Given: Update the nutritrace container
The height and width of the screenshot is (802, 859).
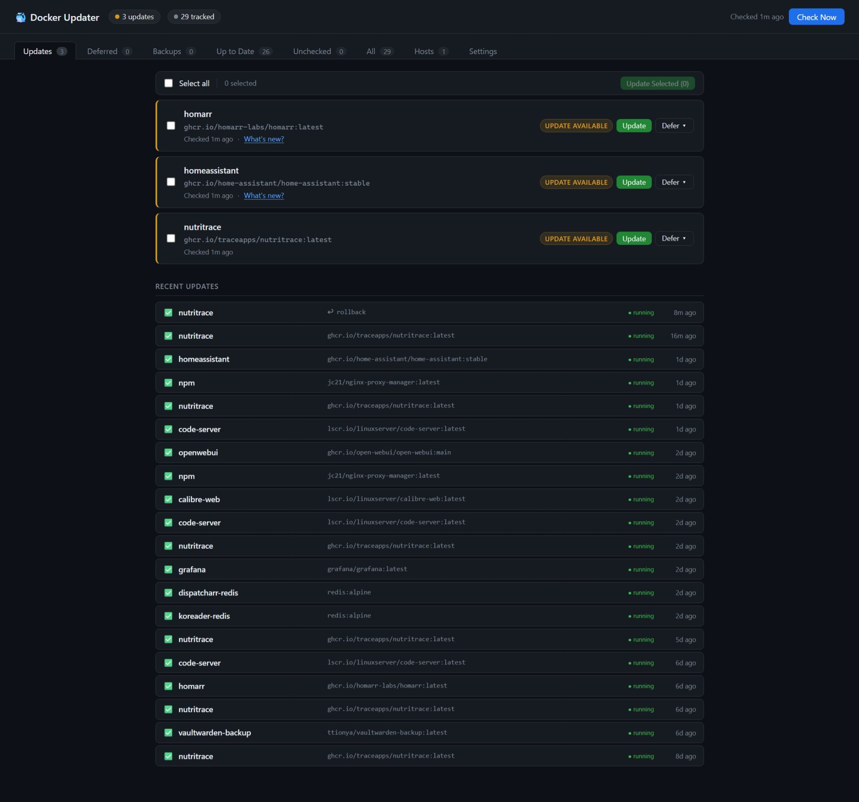Looking at the screenshot, I should [634, 238].
